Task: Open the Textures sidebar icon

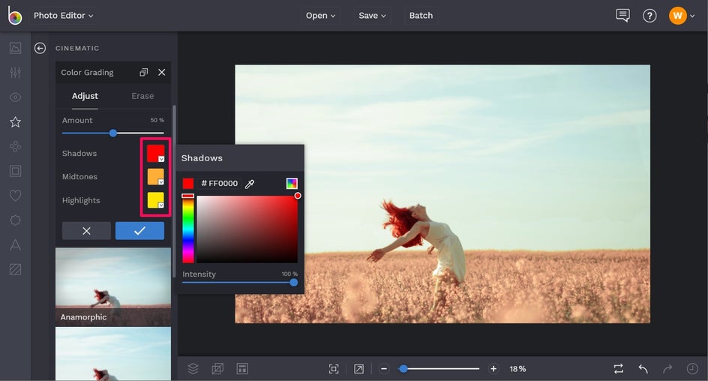Action: [15, 269]
